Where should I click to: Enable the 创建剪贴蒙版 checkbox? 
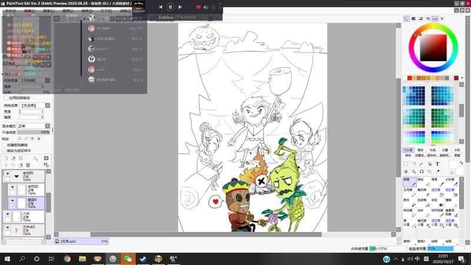(5, 144)
